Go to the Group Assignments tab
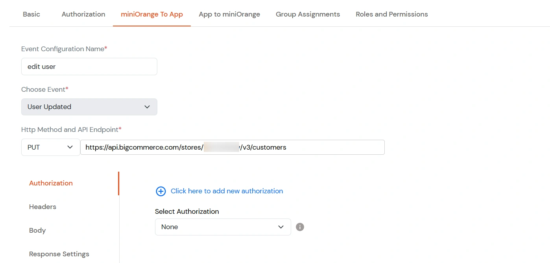This screenshot has width=550, height=263. [308, 14]
